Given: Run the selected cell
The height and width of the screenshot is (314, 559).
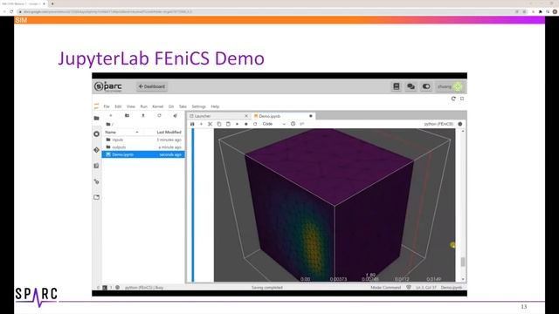Looking at the screenshot, I should (237, 124).
